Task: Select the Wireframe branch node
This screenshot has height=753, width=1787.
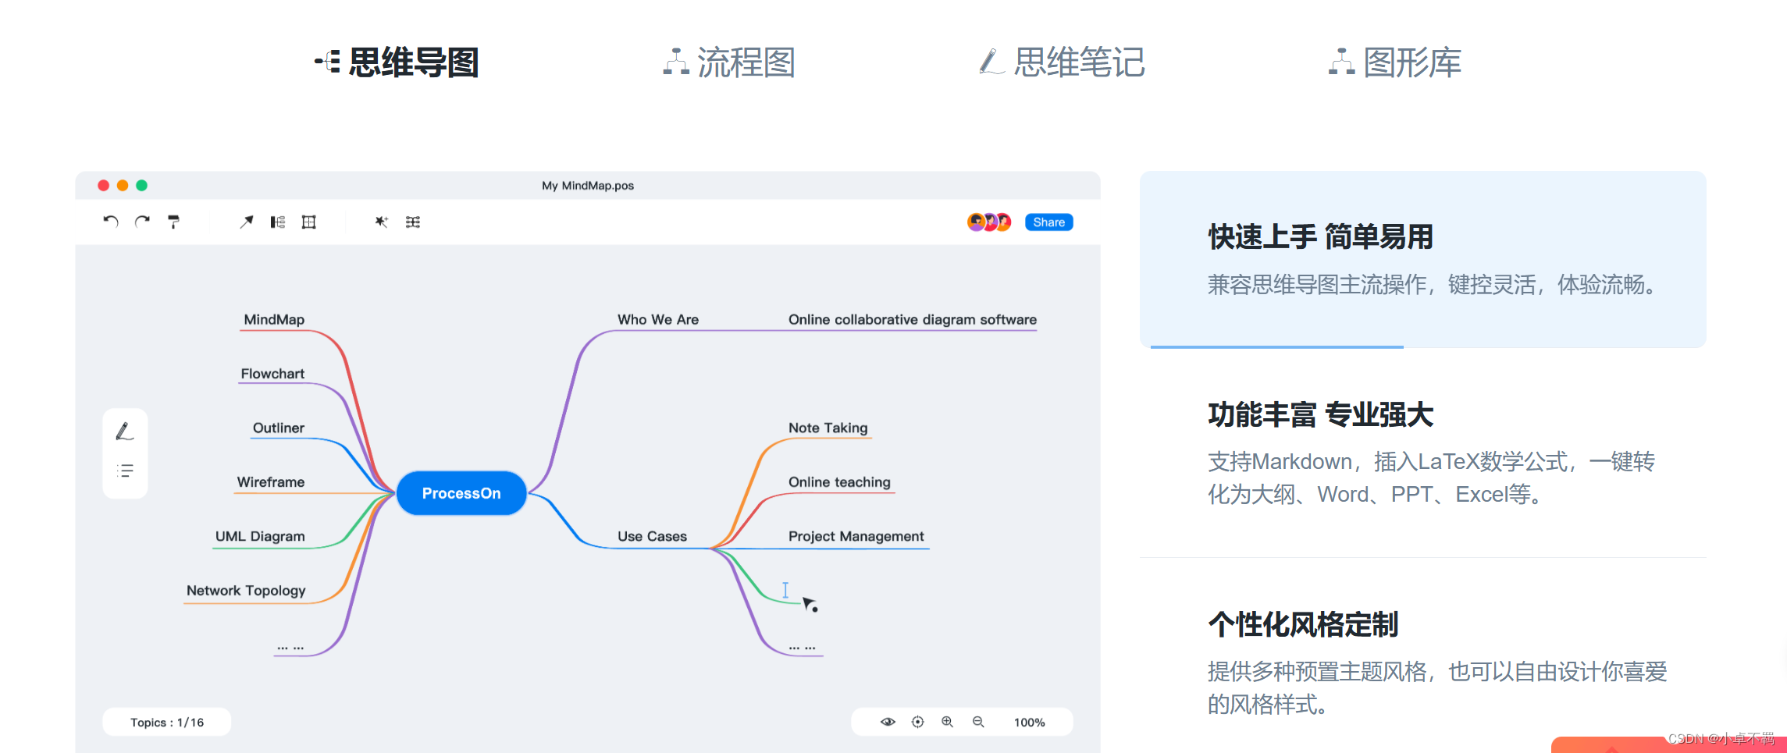Action: (271, 481)
